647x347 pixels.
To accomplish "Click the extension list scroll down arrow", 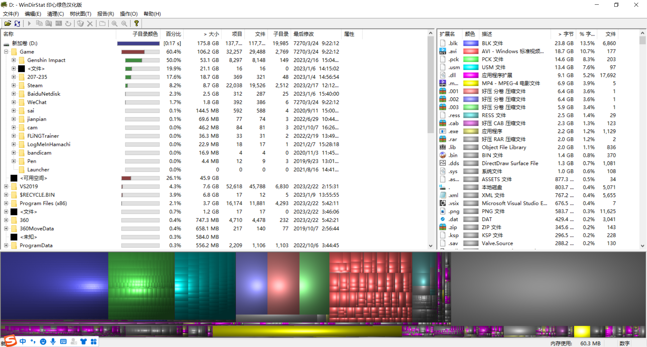I will 643,246.
